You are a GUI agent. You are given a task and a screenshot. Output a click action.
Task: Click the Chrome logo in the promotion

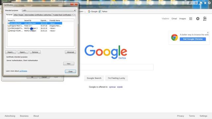pyautogui.click(x=175, y=37)
